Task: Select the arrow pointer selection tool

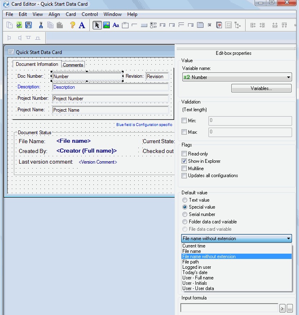Action: point(97,25)
